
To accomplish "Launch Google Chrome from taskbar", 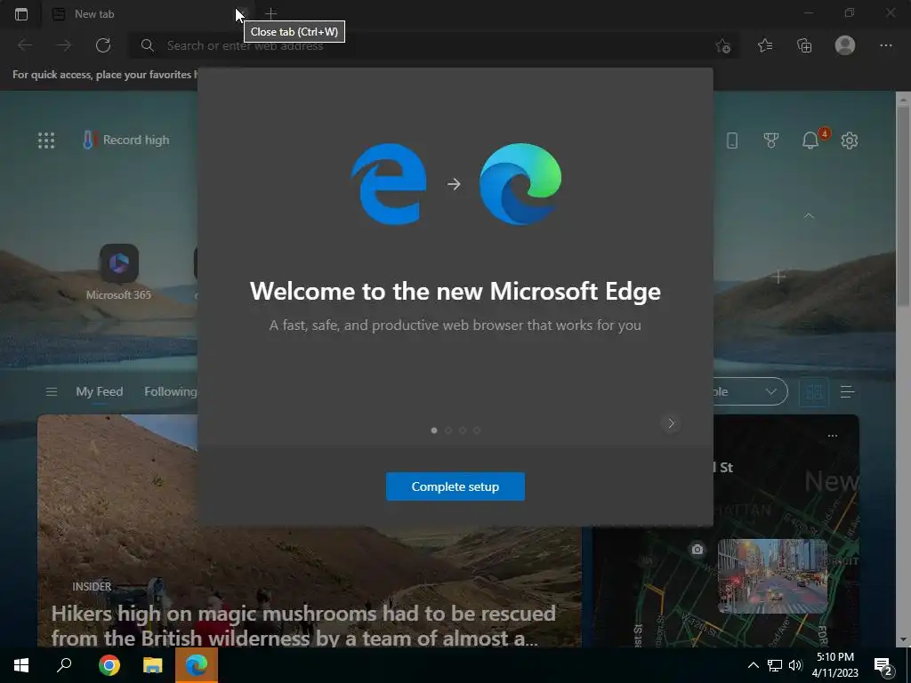I will tap(109, 665).
